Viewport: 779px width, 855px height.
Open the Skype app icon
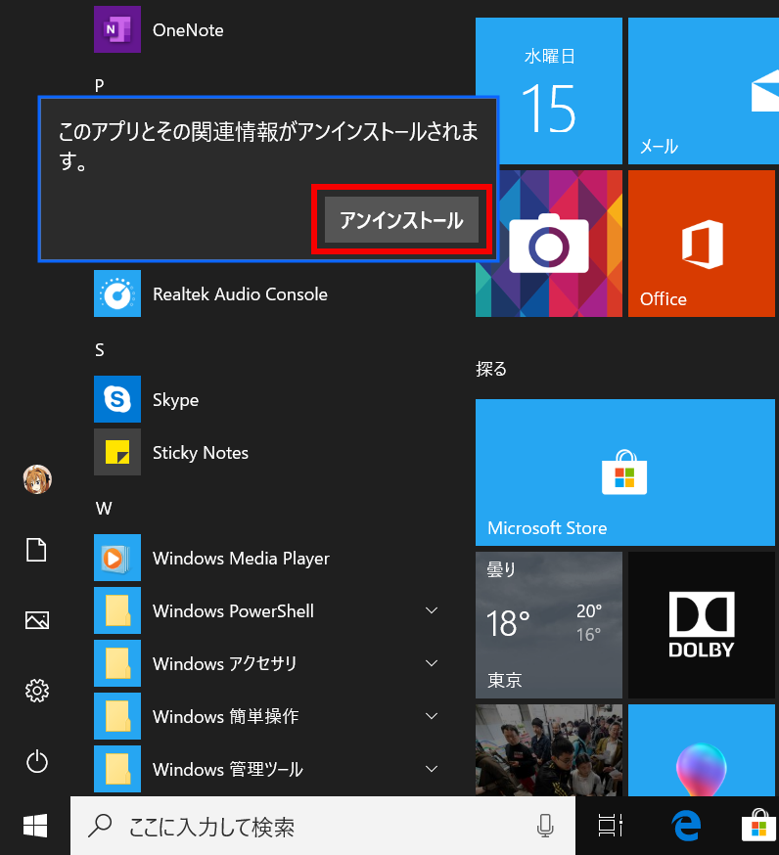tap(117, 399)
